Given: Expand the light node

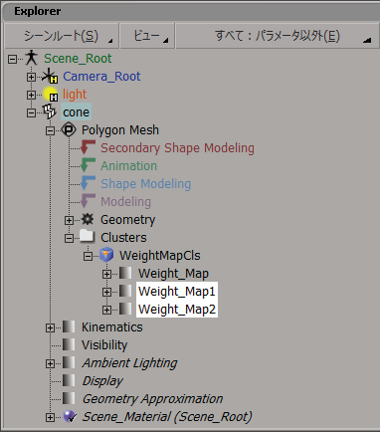Looking at the screenshot, I should point(31,96).
